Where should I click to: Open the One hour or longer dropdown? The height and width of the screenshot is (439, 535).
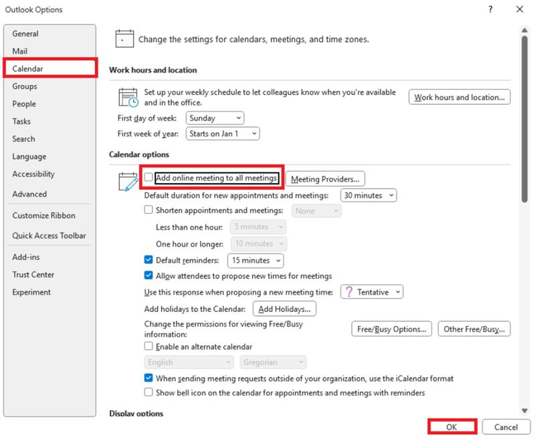tap(259, 243)
